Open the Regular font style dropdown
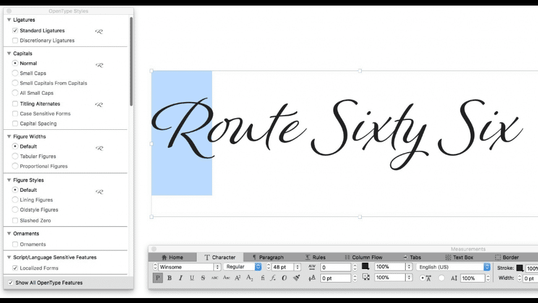Viewport: 538px width, 303px height. click(258, 267)
